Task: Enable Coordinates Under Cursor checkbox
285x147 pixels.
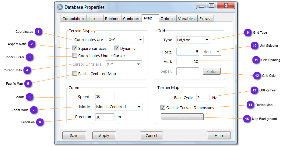Action: [x=75, y=56]
